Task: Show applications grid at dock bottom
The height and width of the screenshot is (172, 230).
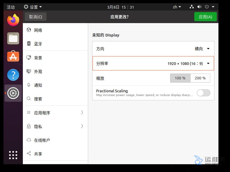Action: 13,155
